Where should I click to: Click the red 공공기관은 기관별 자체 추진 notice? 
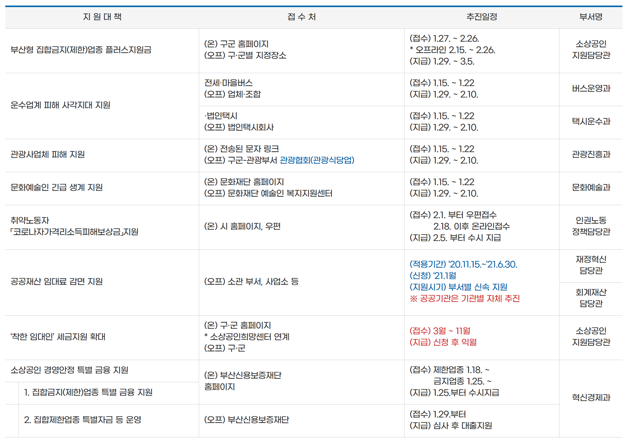tap(465, 299)
